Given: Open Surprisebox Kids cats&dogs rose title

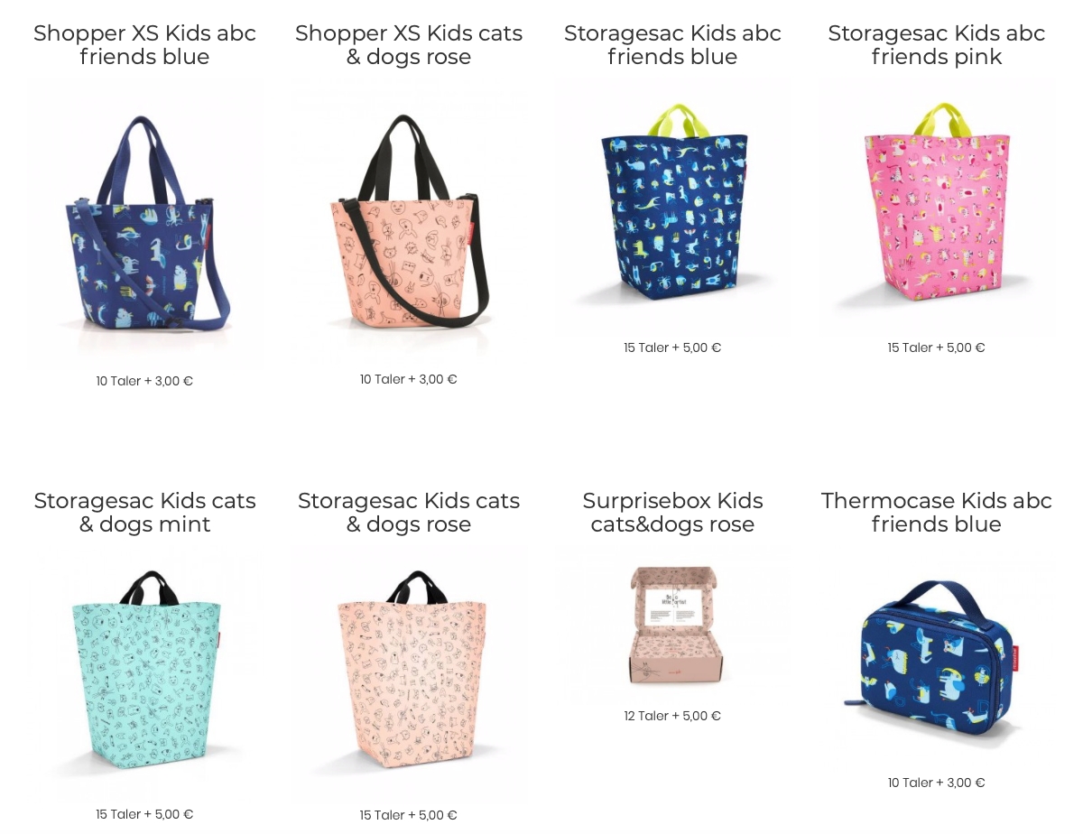Looking at the screenshot, I should coord(672,513).
